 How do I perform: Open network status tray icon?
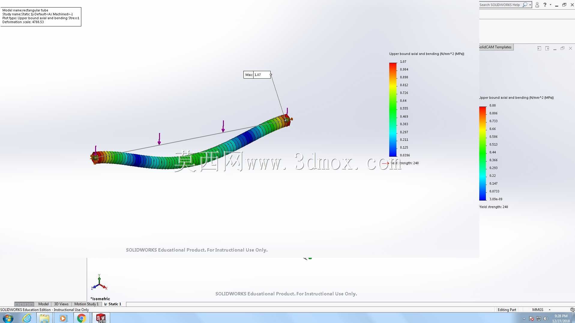click(539, 318)
